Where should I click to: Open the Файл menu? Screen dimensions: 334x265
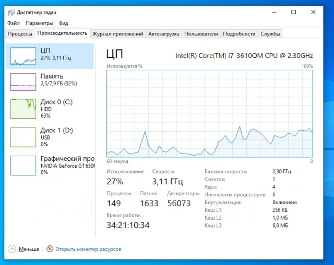(14, 23)
